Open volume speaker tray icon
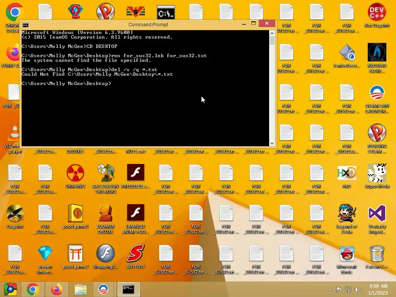396x297 pixels. coord(357,289)
